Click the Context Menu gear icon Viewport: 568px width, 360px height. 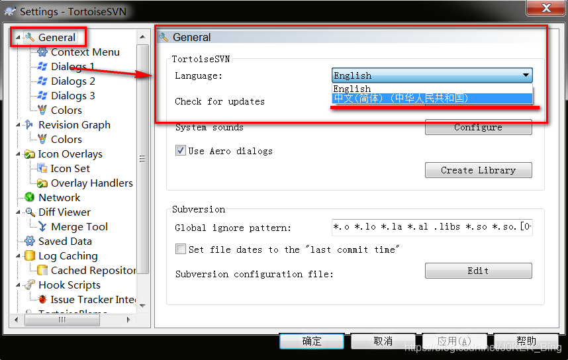[x=42, y=52]
